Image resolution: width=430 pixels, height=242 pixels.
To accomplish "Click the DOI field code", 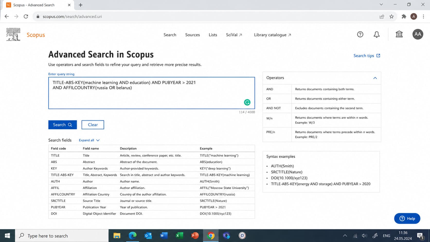I will point(54,214).
